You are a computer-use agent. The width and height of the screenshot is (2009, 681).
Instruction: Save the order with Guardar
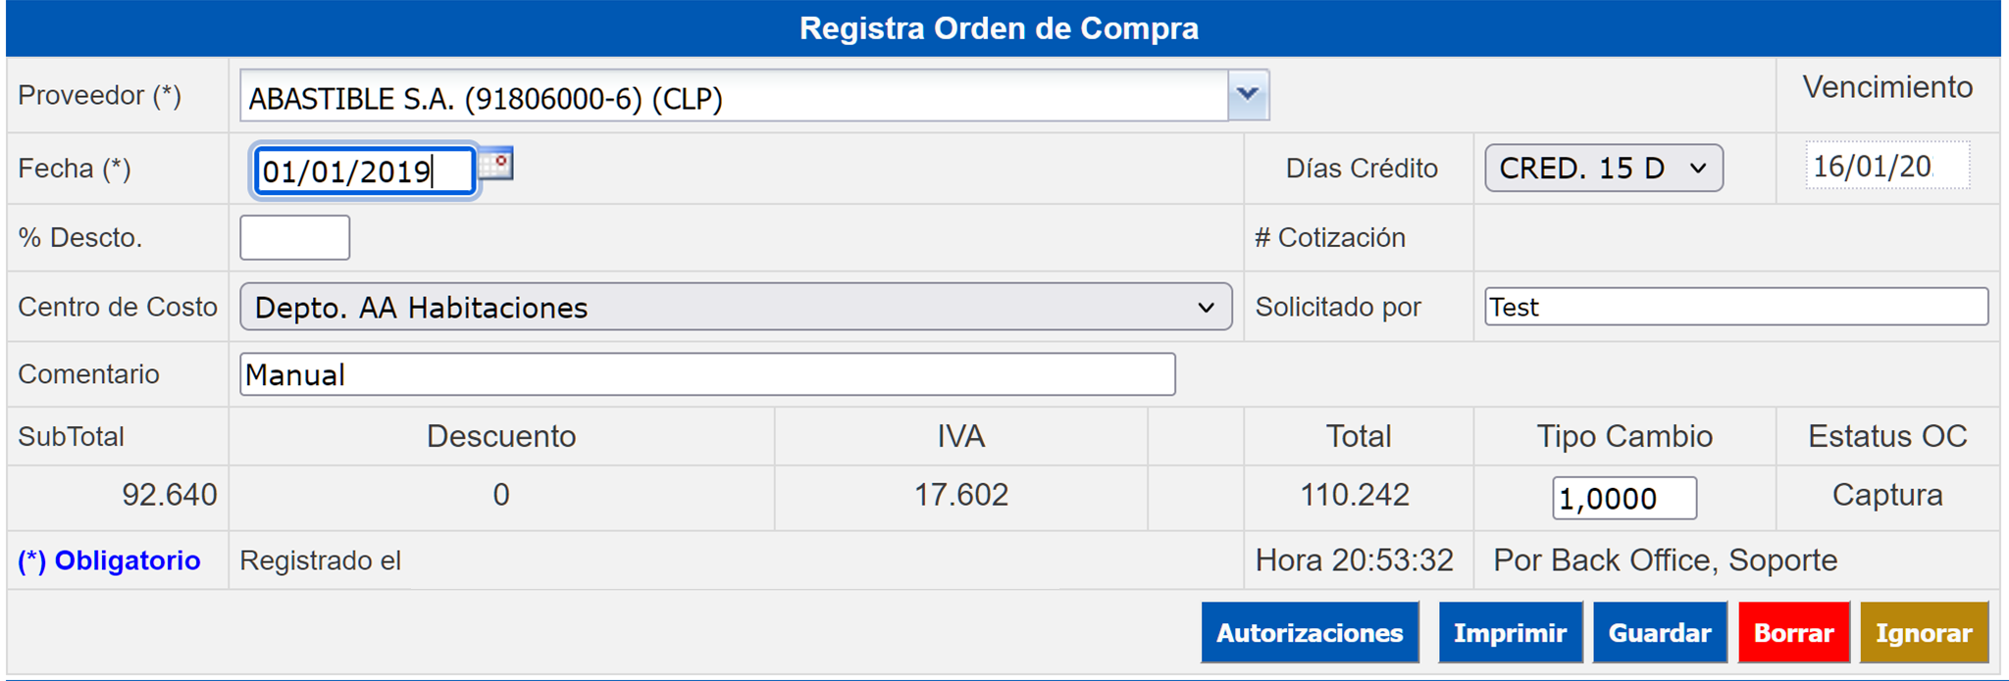point(1659,633)
